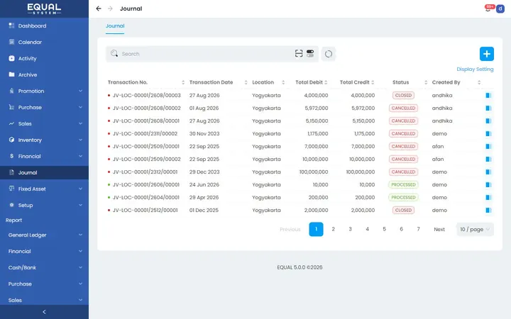Screen dimensions: 511x319
Task: Open transaction JV-LOC-00001/2312/00001
Action: click(x=145, y=172)
